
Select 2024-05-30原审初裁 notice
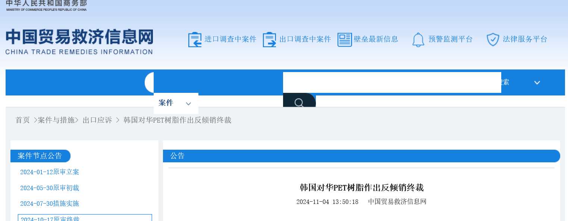pos(50,188)
